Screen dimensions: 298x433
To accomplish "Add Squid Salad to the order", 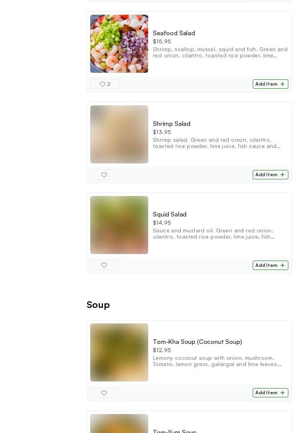I will (x=271, y=265).
